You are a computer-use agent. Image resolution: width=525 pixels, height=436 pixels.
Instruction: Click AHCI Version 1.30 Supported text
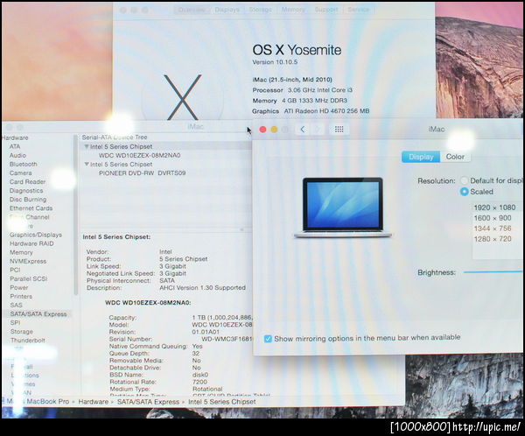[203, 288]
